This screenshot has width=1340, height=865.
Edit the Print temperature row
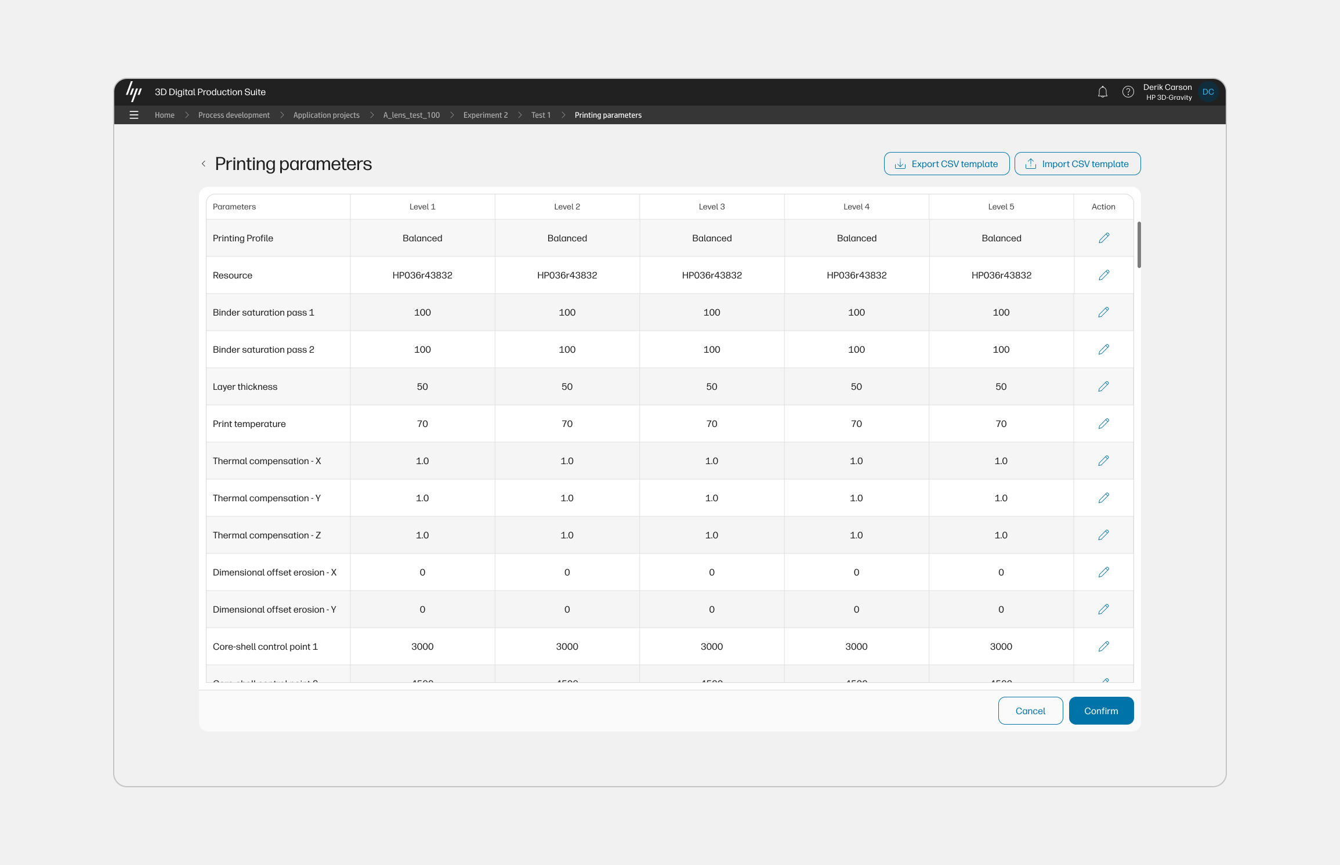pyautogui.click(x=1103, y=424)
